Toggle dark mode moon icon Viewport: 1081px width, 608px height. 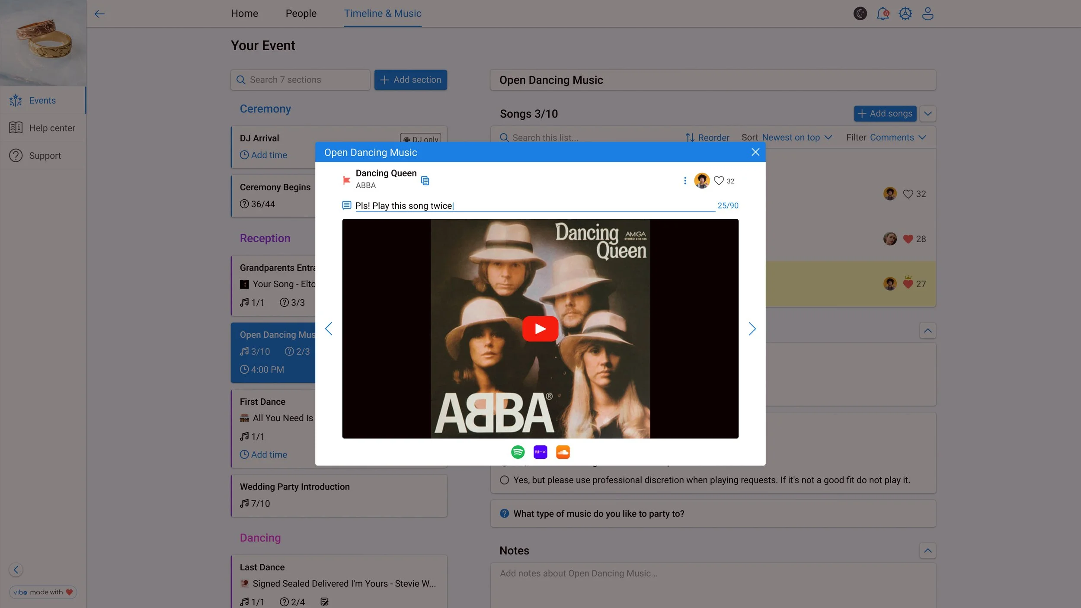coord(860,13)
